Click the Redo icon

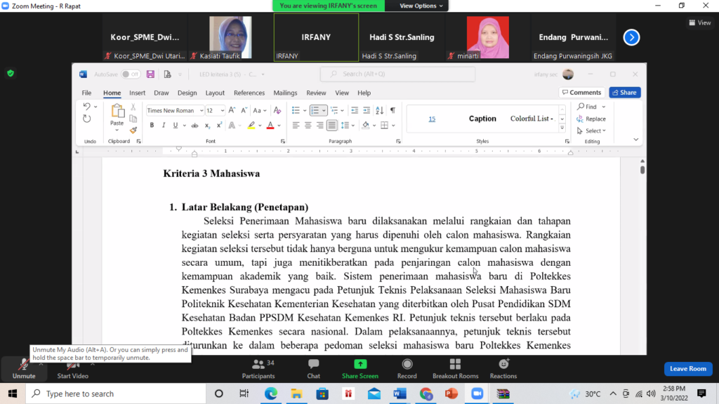pos(86,119)
